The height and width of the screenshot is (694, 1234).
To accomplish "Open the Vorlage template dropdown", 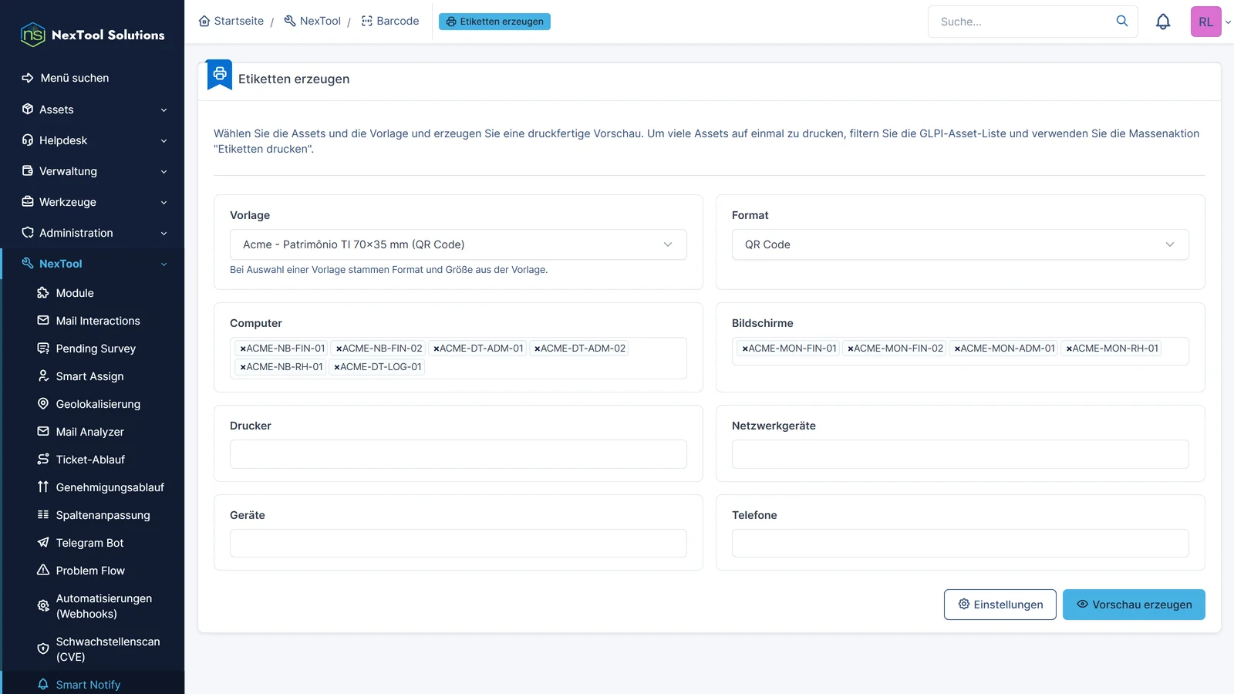I will coord(458,244).
